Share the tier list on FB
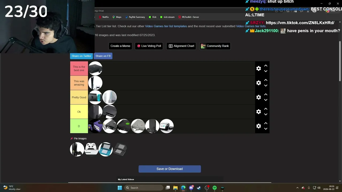 coord(103,56)
